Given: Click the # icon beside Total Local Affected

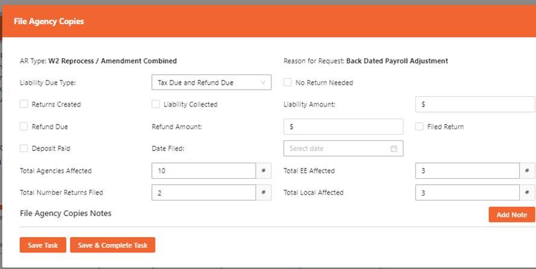Looking at the screenshot, I should tap(528, 193).
